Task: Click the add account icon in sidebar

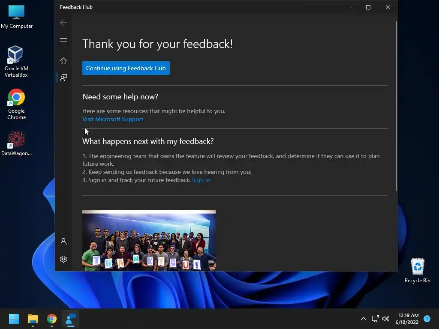Action: pos(63,242)
